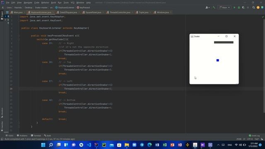Open the Project tool window sidebar button
Image resolution: width=265 pixels, height=149 pixels.
[x=2, y=16]
